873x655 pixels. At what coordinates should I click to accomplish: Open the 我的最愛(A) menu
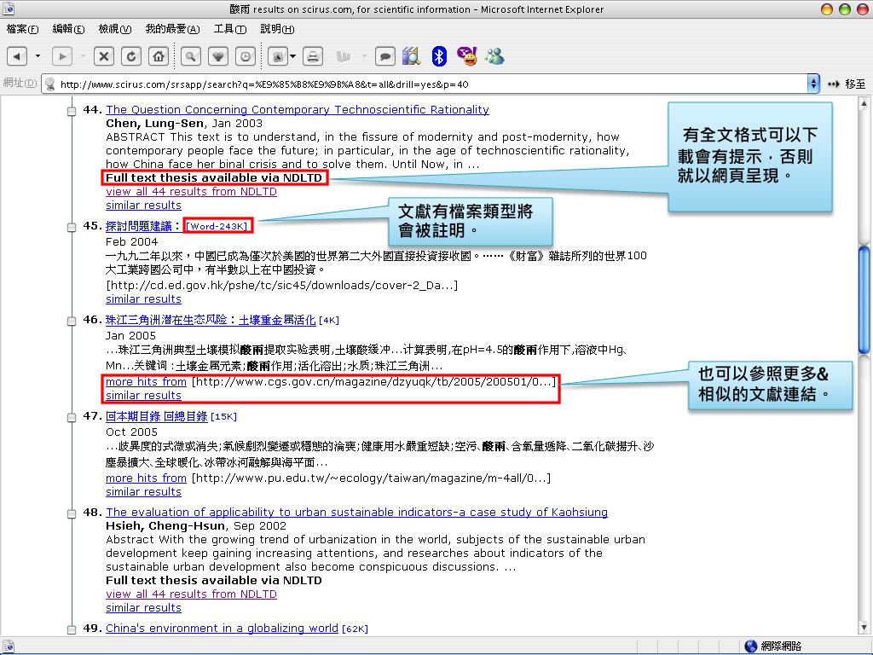[172, 29]
